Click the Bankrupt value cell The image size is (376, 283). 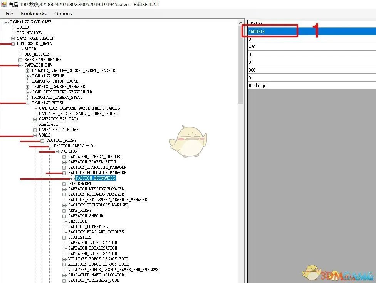[x=270, y=85]
